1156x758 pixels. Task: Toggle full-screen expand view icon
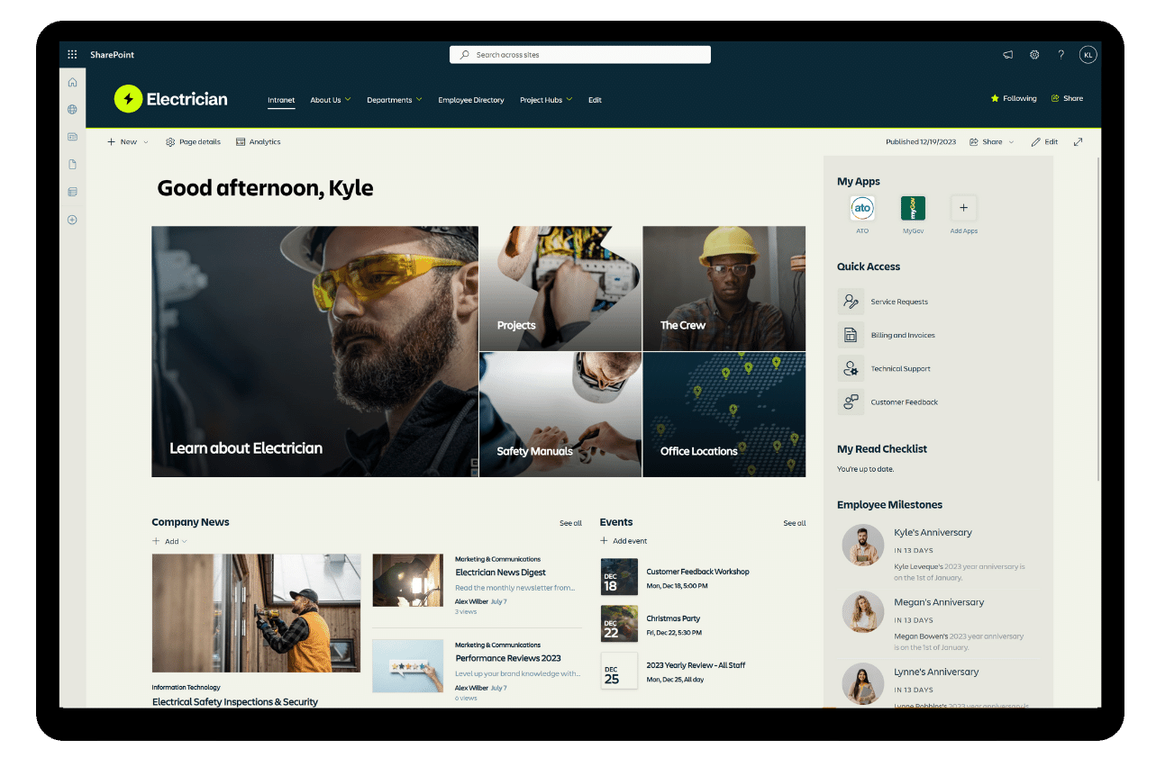1079,142
